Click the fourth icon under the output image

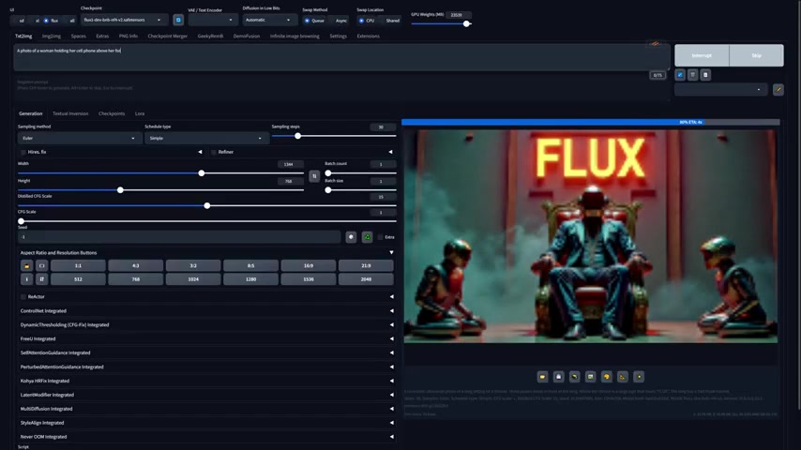[x=591, y=377]
